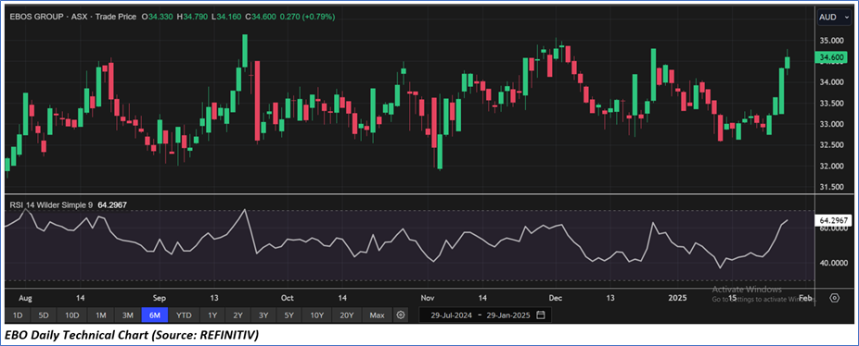This screenshot has width=859, height=346.
Task: Edit the 29-Jul-2024 start date
Action: pos(452,315)
